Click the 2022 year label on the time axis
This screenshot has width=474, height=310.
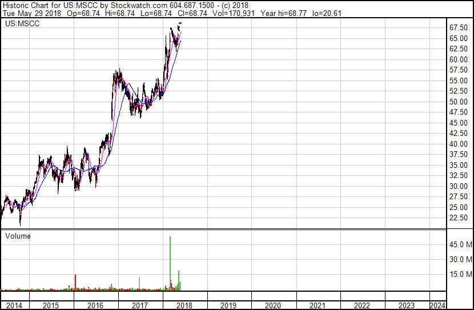(x=362, y=305)
